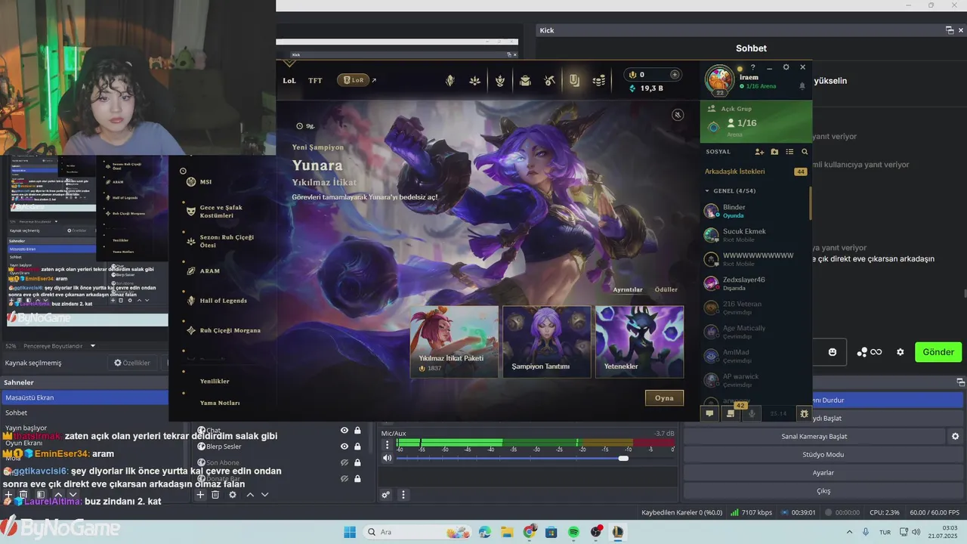Open OBS Ayarlar button

pos(823,473)
